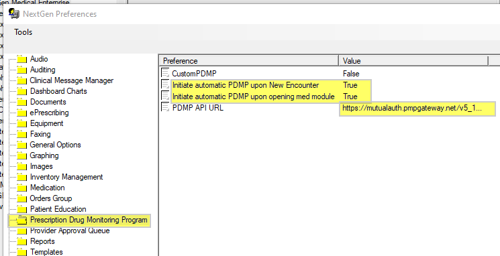The image size is (500, 256).
Task: Select the Templates folder icon
Action: coord(21,252)
